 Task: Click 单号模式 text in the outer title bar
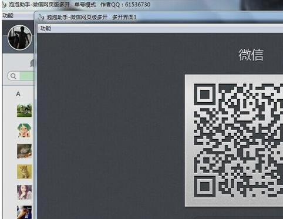(x=85, y=4)
